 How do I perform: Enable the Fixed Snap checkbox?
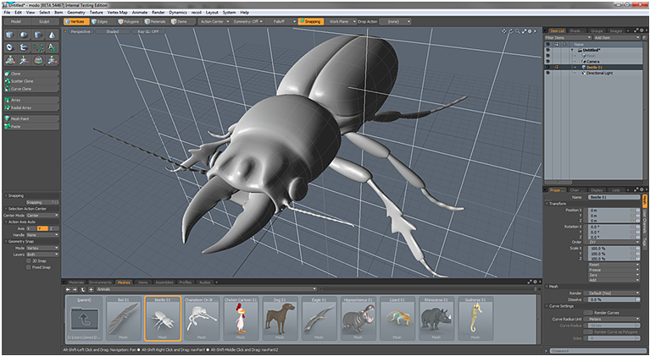pyautogui.click(x=29, y=268)
